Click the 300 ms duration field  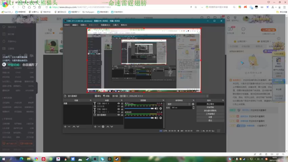181,108
